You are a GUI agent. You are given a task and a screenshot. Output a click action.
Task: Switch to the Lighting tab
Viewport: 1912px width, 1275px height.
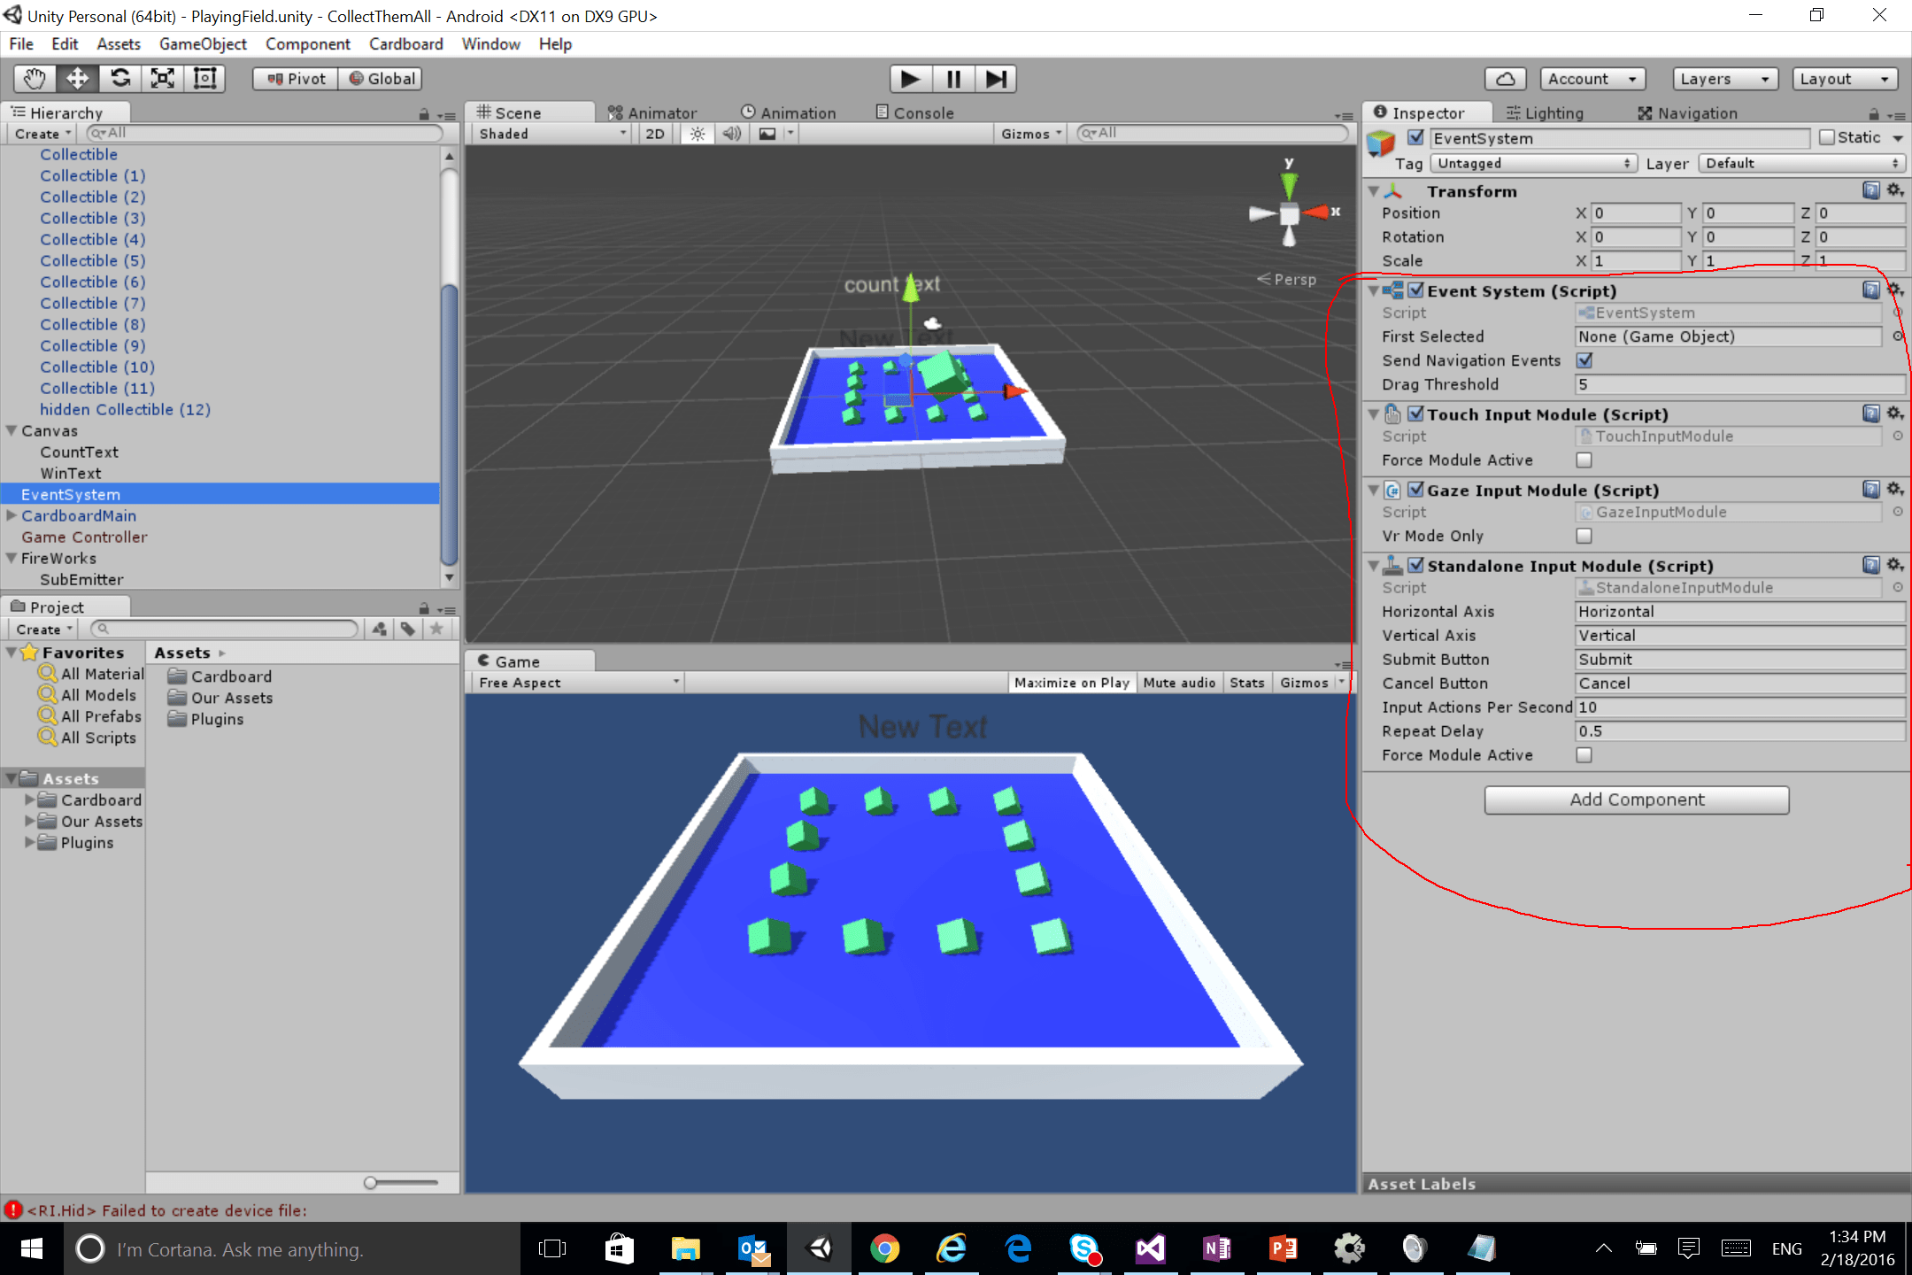tap(1545, 112)
